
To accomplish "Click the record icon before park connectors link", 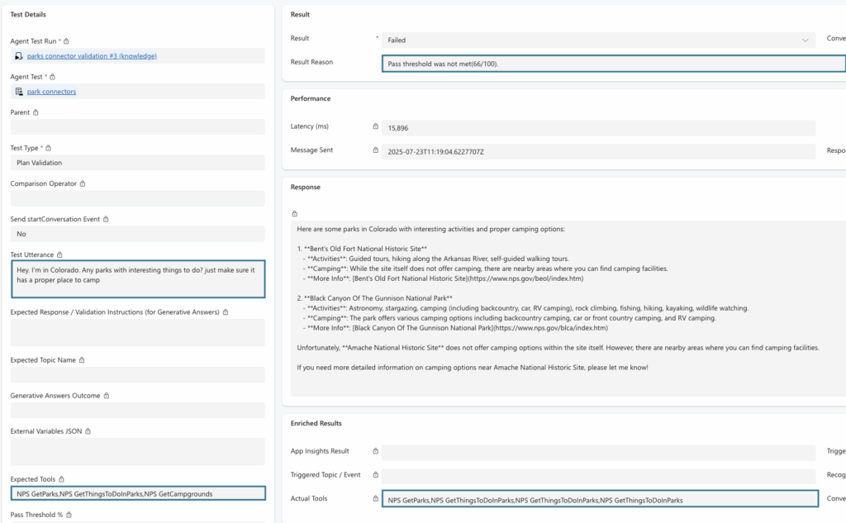I will tap(19, 92).
